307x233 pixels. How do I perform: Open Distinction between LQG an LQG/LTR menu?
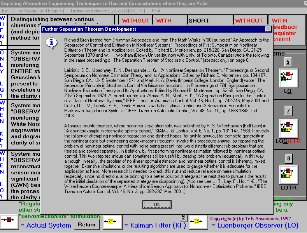(107, 11)
